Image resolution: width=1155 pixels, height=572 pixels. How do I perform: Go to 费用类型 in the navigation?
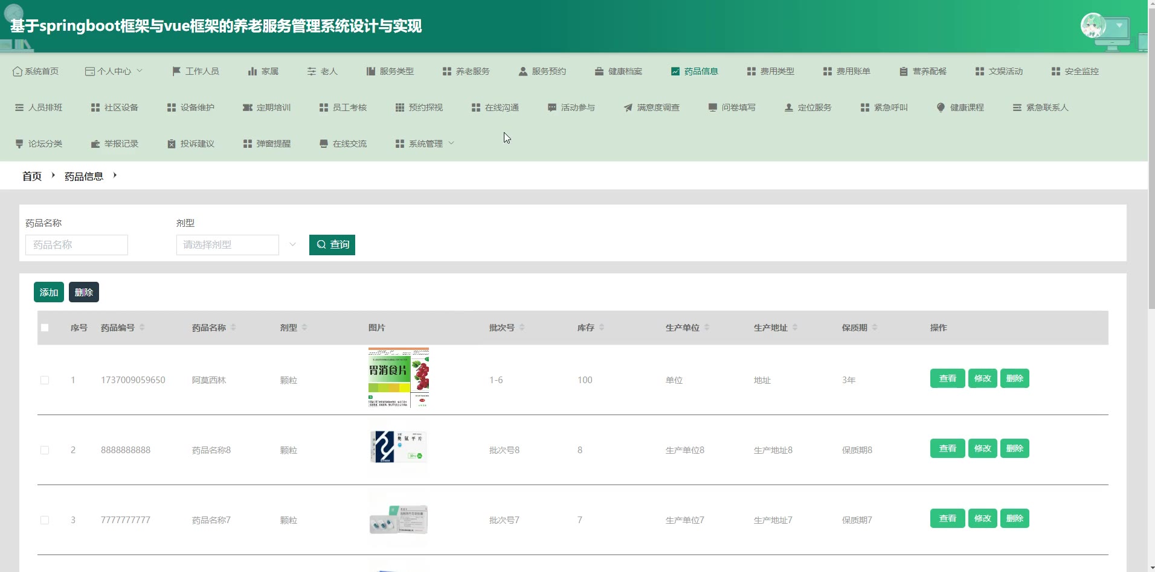(771, 71)
